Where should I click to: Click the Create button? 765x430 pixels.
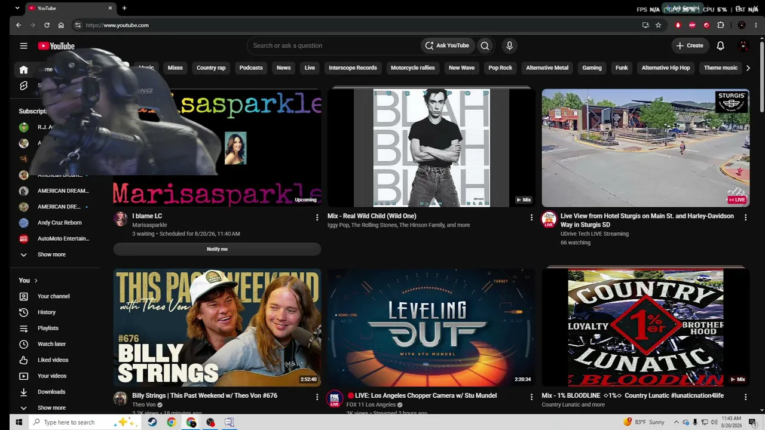690,45
